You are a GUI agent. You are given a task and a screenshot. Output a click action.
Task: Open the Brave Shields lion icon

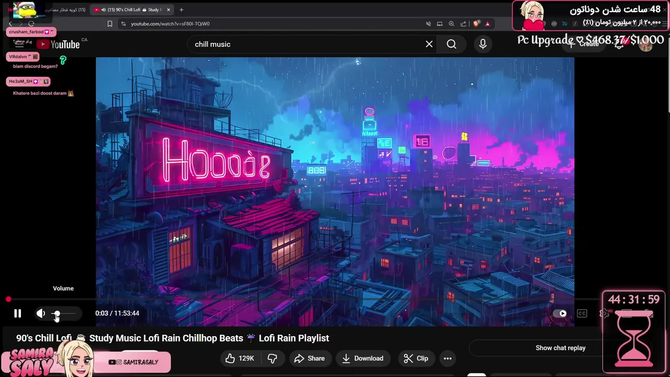476,24
